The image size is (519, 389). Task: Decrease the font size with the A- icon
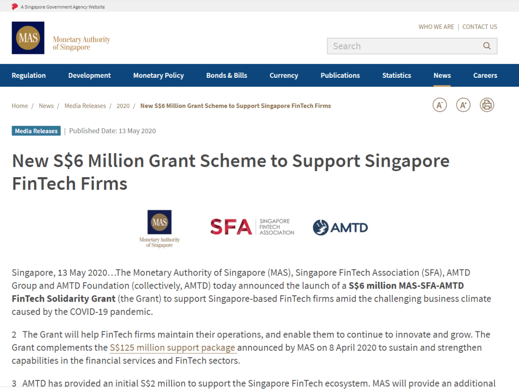tap(440, 105)
